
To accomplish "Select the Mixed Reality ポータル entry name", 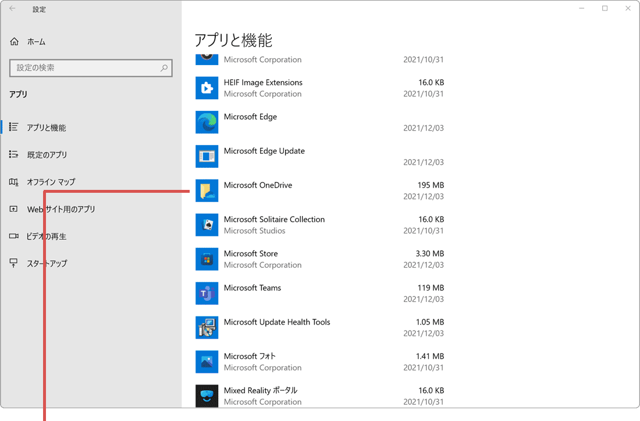I will (x=261, y=390).
